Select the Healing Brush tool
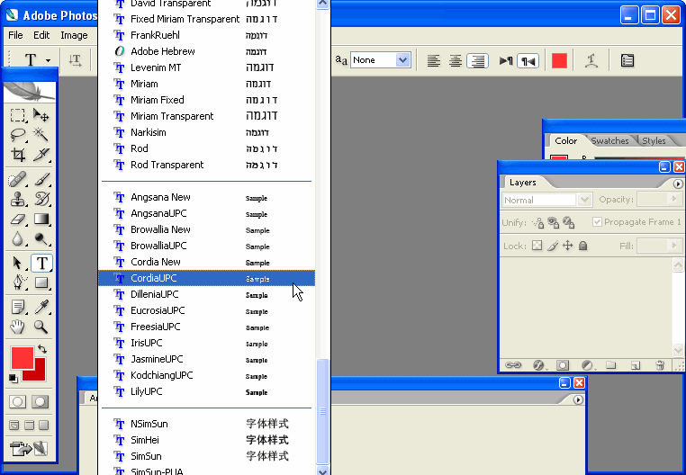 coord(17,179)
